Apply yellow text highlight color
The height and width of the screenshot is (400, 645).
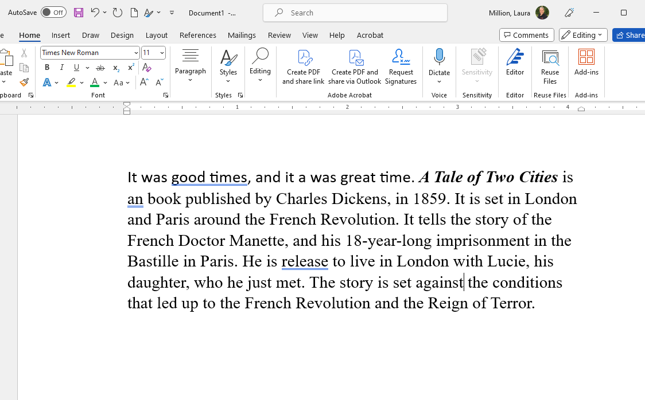(x=71, y=83)
